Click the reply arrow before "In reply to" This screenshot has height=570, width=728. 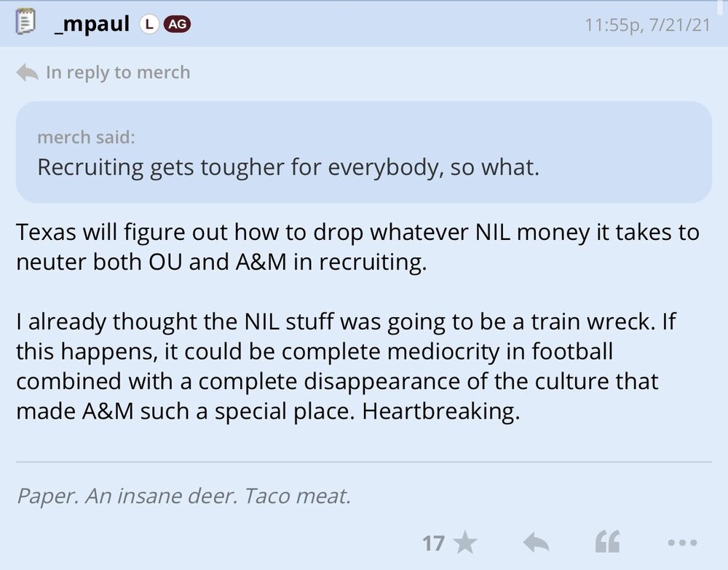(27, 73)
